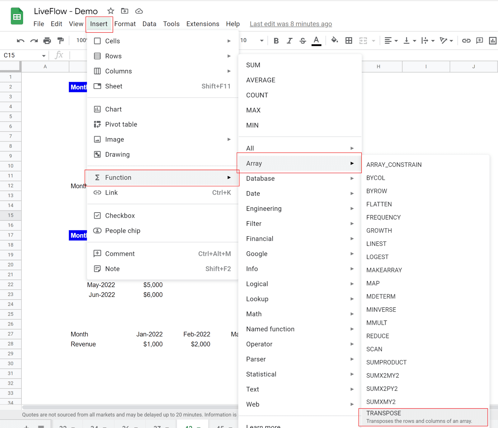Insert a Pivot table
Viewport: 498px width, 428px height.
[x=163, y=124]
